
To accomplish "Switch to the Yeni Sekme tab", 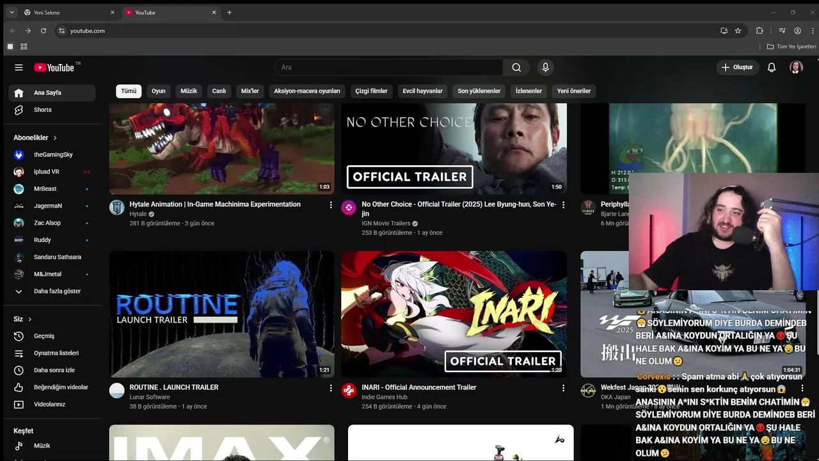I will point(69,12).
